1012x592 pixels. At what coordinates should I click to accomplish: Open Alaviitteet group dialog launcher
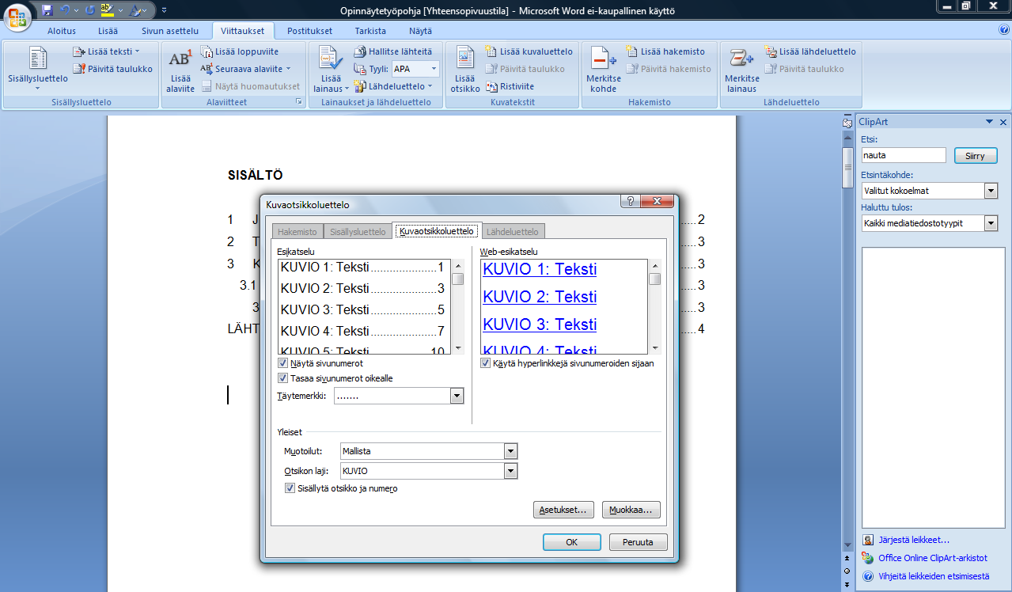tap(299, 102)
